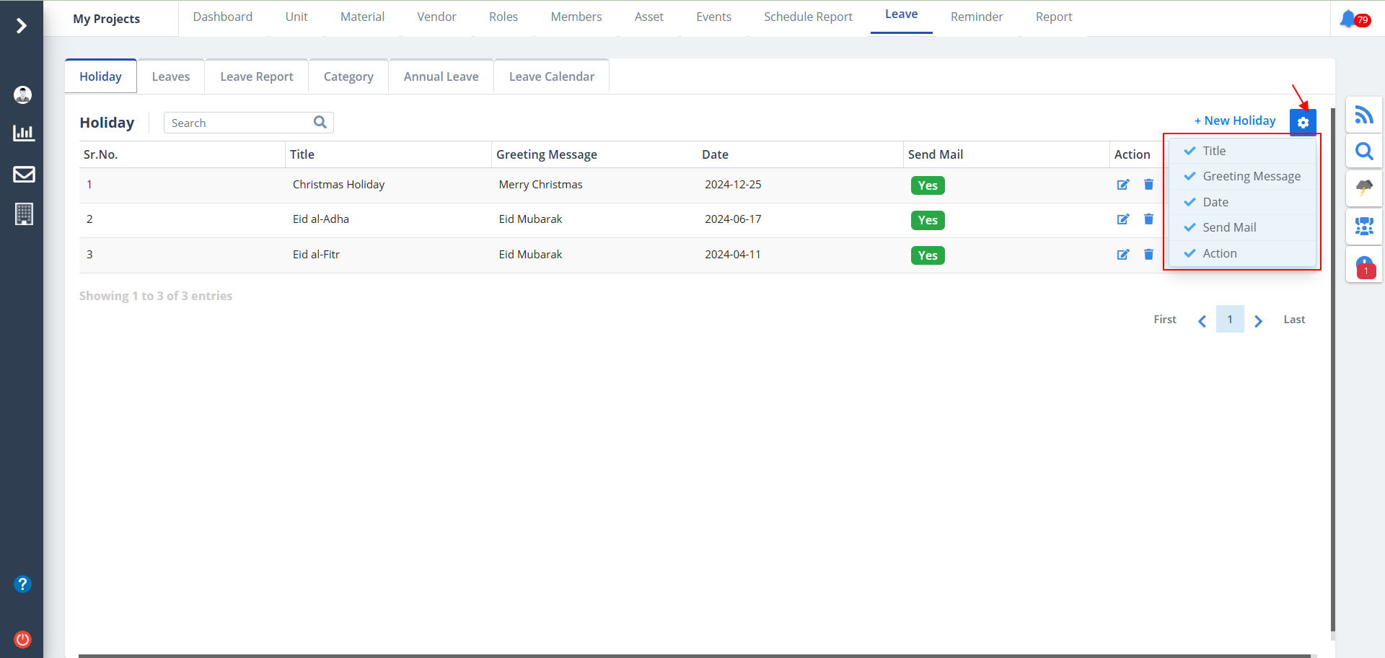Open the mail envelope icon in sidebar
Image resolution: width=1385 pixels, height=658 pixels.
pos(24,174)
